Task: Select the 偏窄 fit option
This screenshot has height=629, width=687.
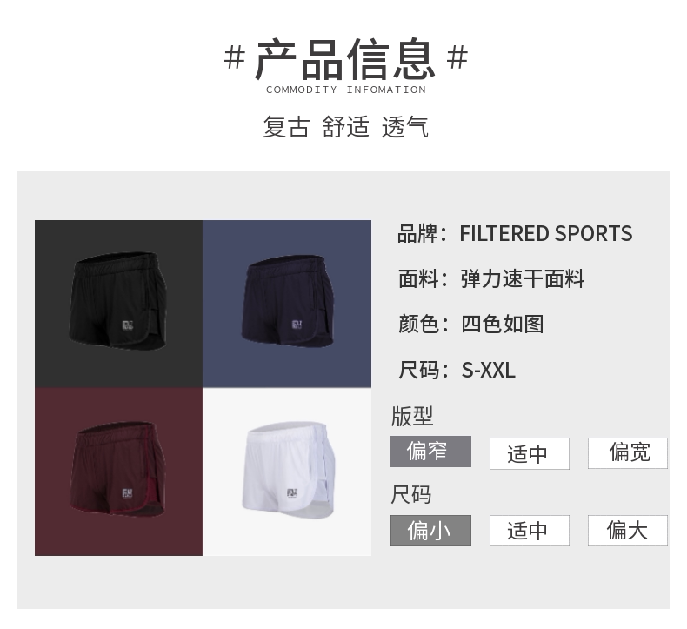Action: point(430,451)
